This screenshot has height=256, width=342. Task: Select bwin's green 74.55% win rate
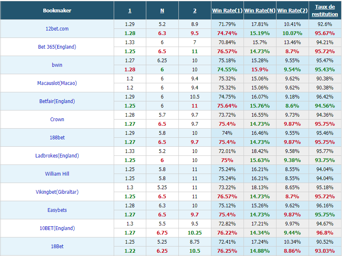point(227,70)
